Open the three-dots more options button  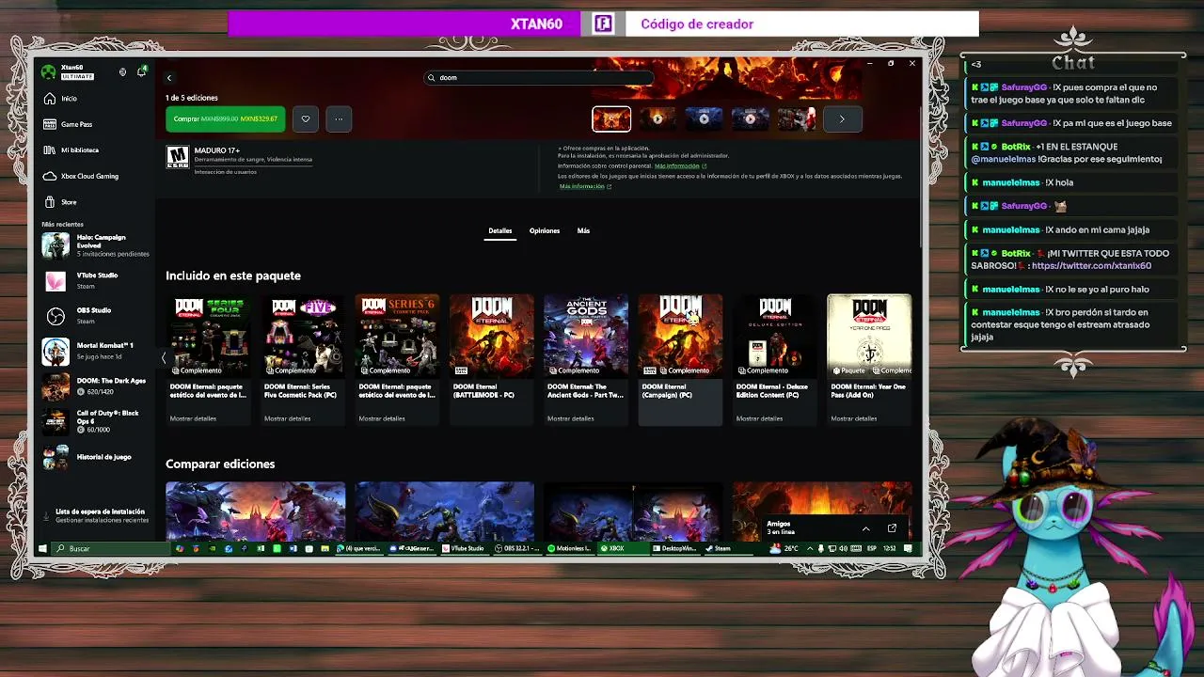(339, 118)
